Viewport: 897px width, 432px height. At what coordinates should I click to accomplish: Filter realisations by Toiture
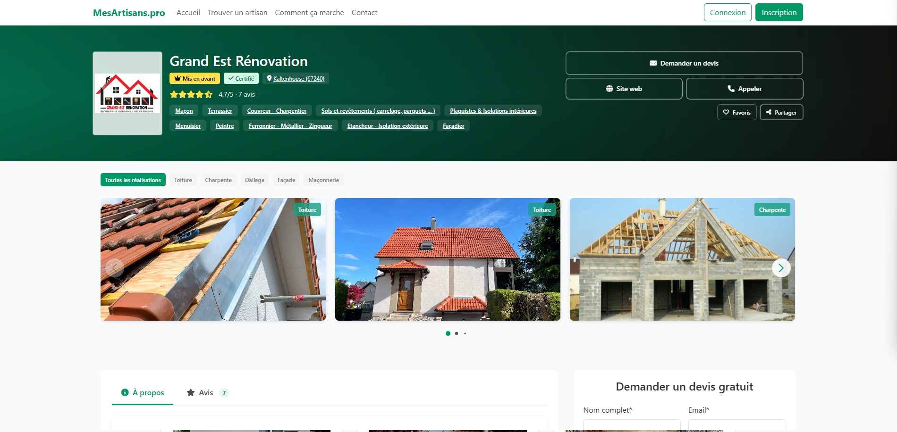click(x=183, y=180)
